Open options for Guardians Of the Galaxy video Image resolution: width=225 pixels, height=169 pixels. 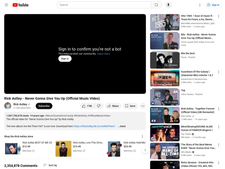(x=219, y=72)
